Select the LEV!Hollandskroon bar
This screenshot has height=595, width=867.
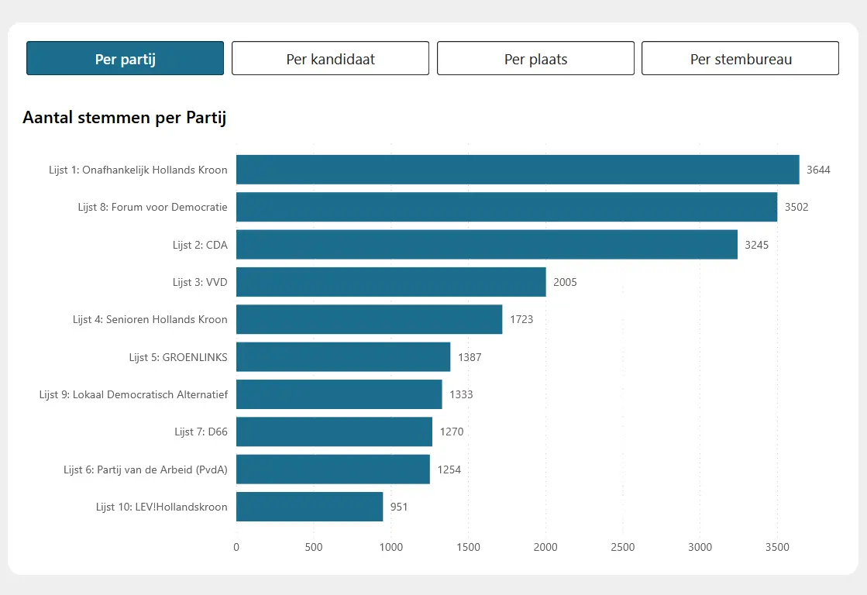[x=309, y=507]
